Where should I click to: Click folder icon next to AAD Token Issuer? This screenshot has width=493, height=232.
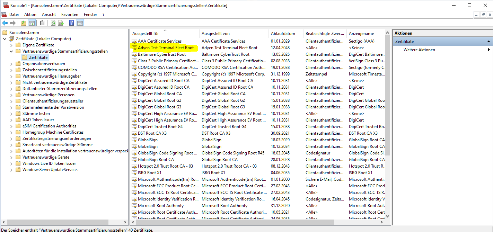click(18, 120)
